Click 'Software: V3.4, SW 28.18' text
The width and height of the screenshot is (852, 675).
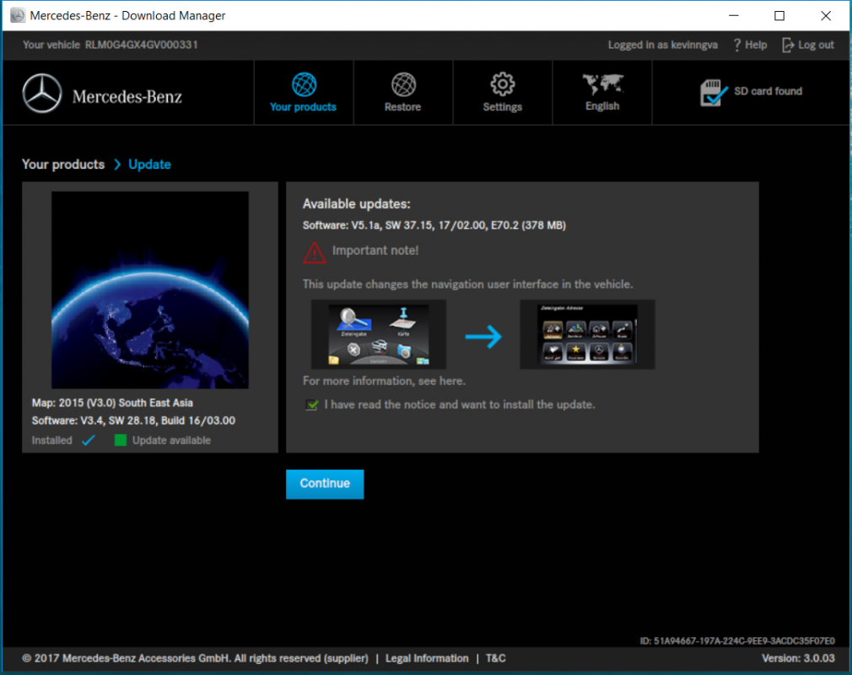[133, 421]
